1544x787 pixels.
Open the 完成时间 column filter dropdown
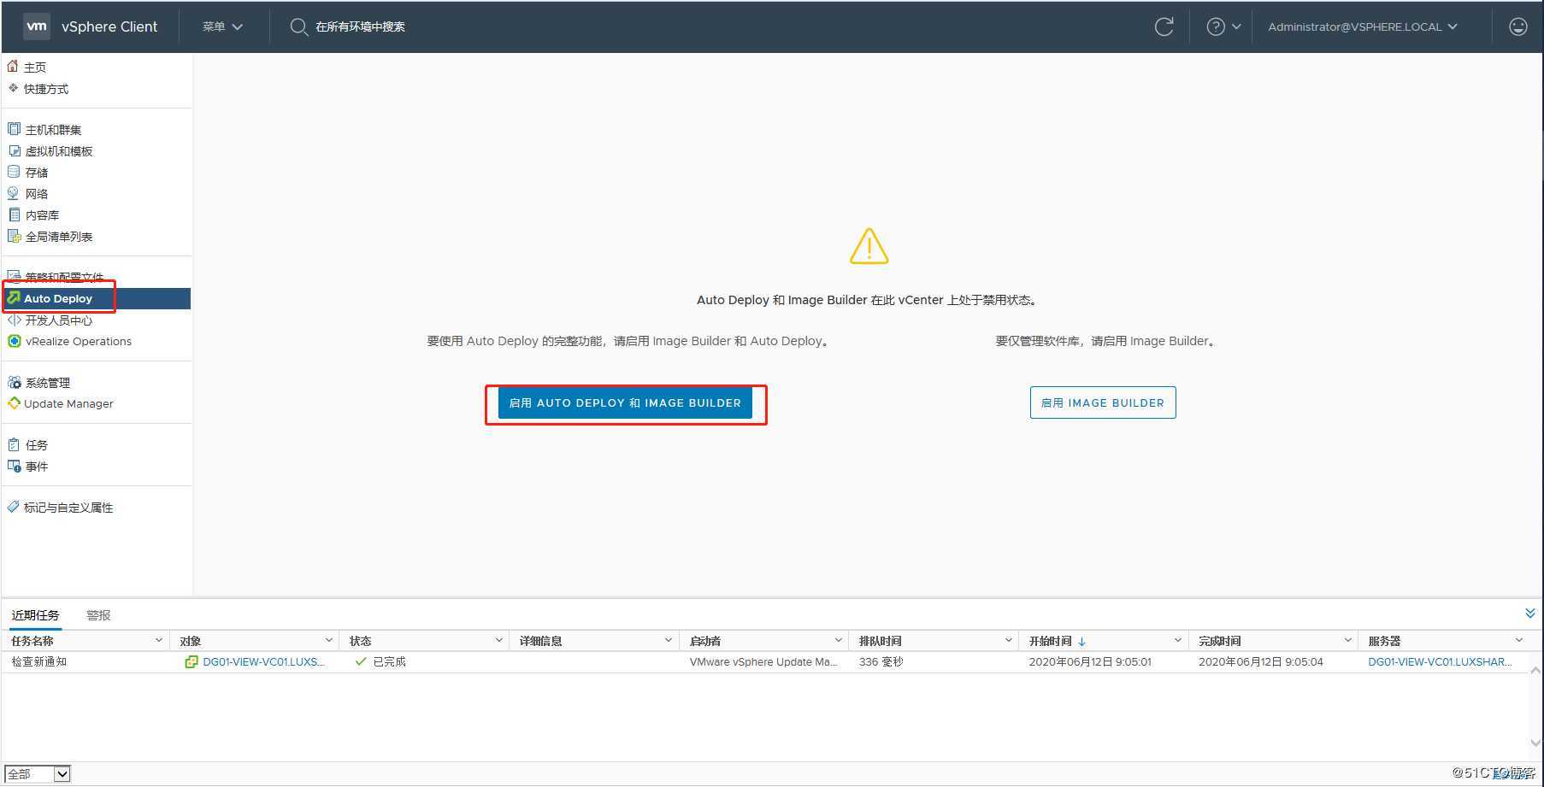pos(1348,640)
